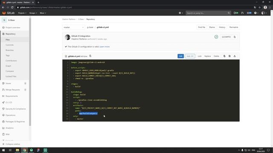
Task: Open CI / CD rocket icon in sidebar
Action: [x=3, y=102]
